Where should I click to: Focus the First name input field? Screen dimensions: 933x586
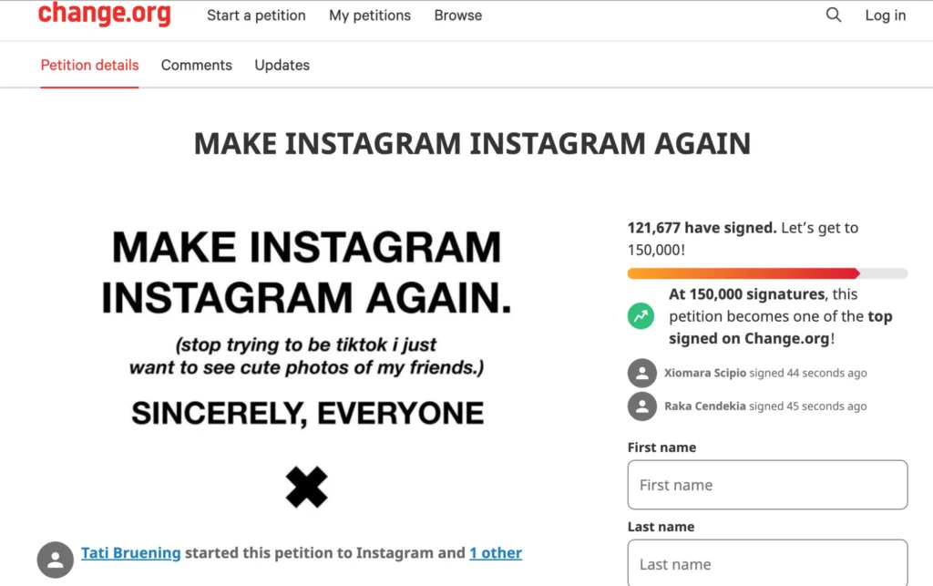pos(767,485)
